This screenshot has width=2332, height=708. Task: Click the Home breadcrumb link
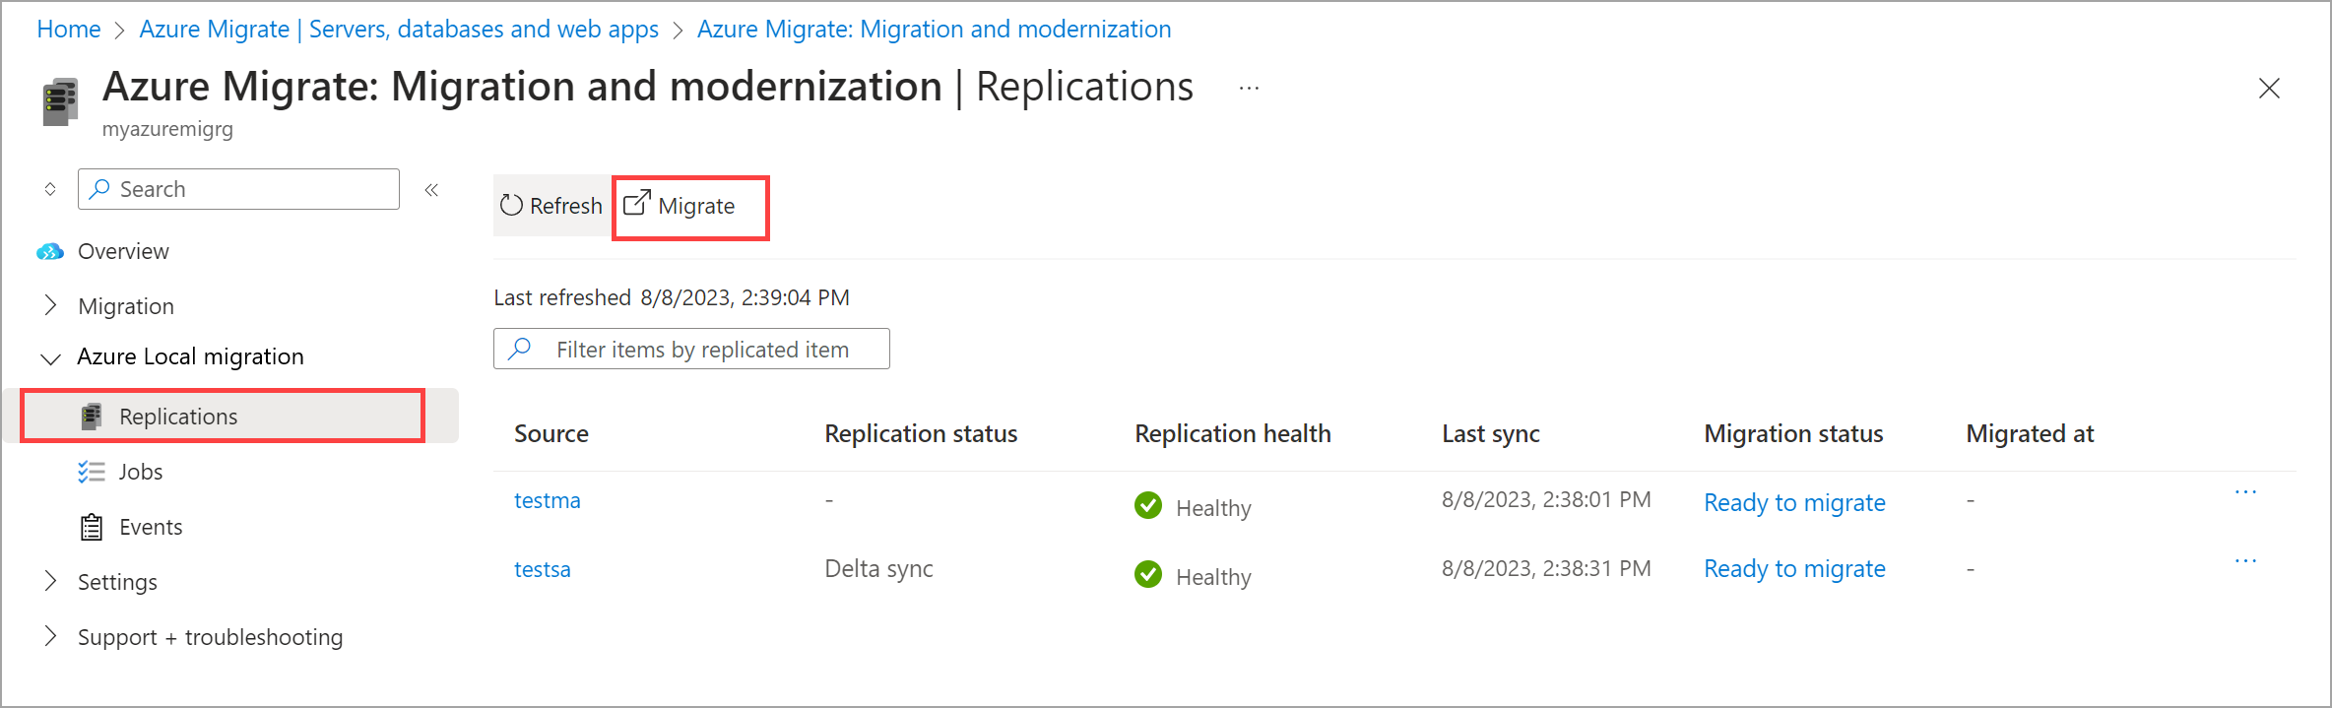point(69,30)
